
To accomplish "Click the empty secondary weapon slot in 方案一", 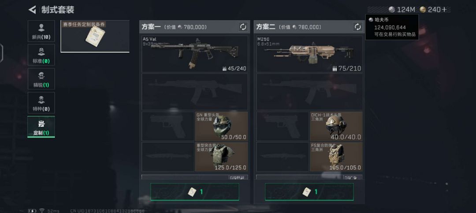I will click(195, 92).
